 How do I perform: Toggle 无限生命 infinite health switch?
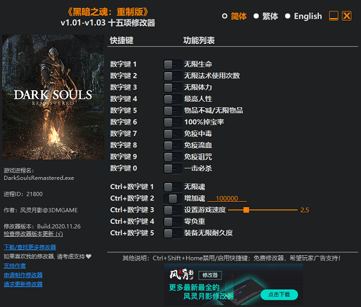pyautogui.click(x=172, y=64)
